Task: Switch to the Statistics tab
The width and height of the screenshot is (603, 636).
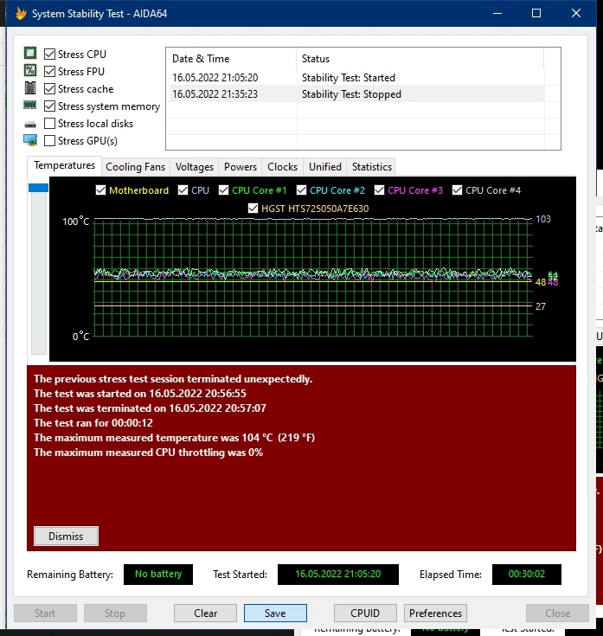Action: 371,167
